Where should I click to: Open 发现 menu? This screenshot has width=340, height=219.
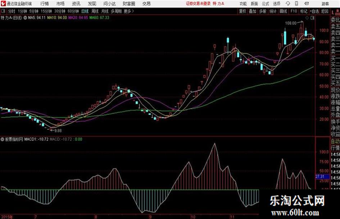click(x=92, y=4)
